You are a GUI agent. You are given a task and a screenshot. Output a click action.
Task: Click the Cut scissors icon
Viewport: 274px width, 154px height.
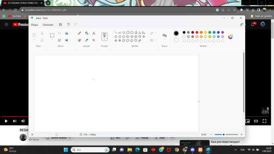42,33
